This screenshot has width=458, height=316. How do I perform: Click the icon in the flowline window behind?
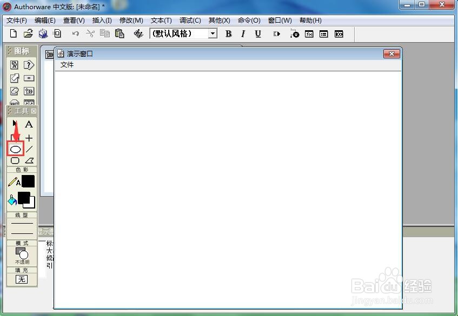tap(49, 55)
